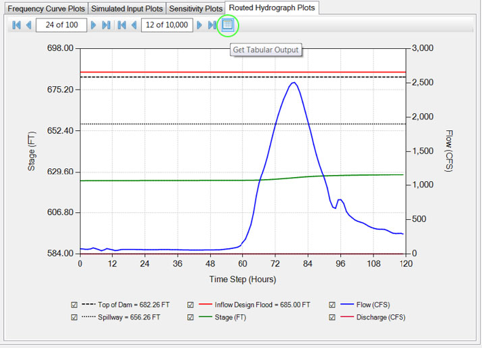Jump to last record in the 100 navigator

coord(106,25)
